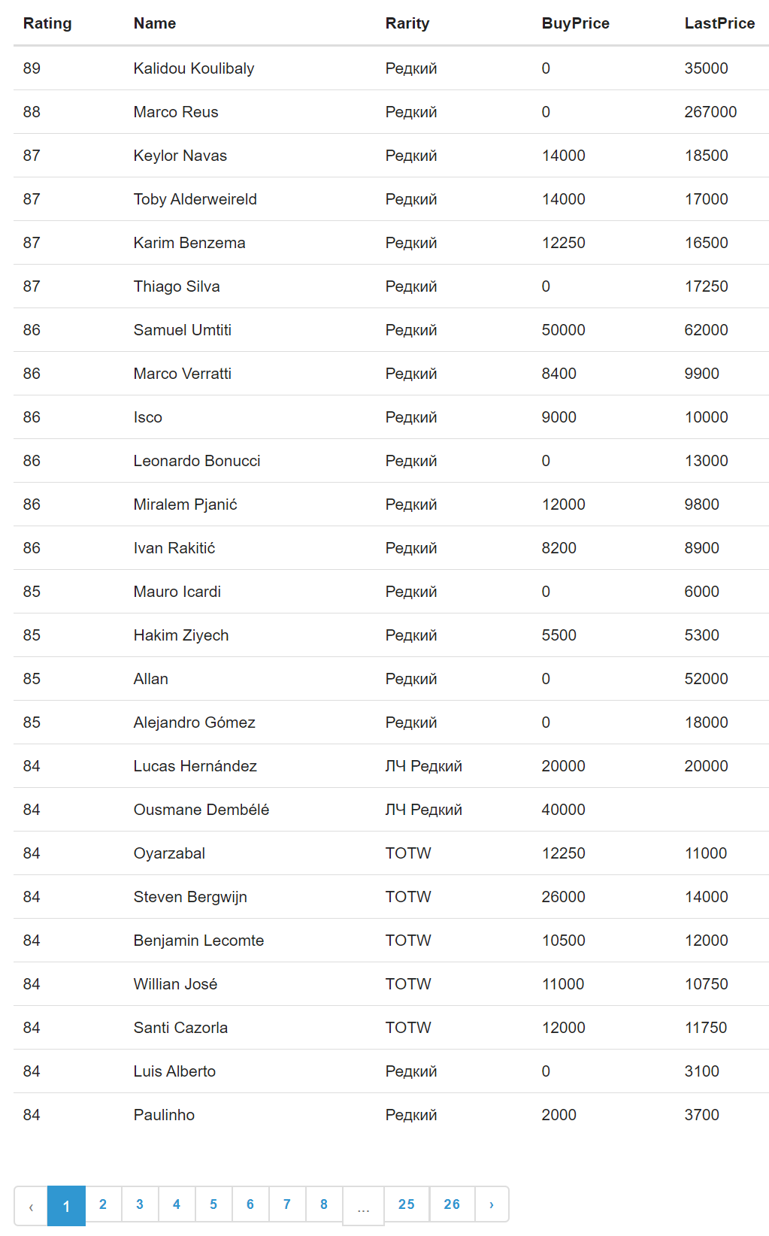This screenshot has width=769, height=1236.
Task: Open page 2 of results
Action: click(103, 1204)
